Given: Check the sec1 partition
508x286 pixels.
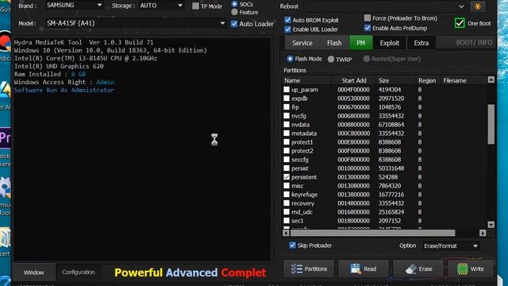Looking at the screenshot, I should (x=287, y=221).
